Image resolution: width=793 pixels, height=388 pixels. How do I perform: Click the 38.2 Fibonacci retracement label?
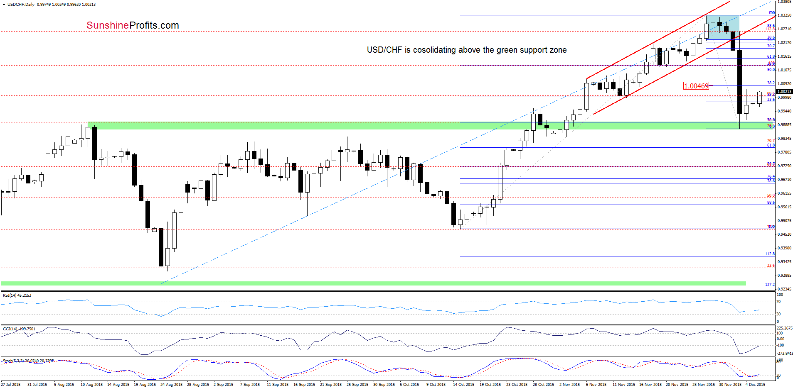pyautogui.click(x=771, y=83)
